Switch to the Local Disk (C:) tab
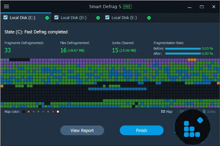Viewport: 220px width, 146px height. [x=26, y=18]
